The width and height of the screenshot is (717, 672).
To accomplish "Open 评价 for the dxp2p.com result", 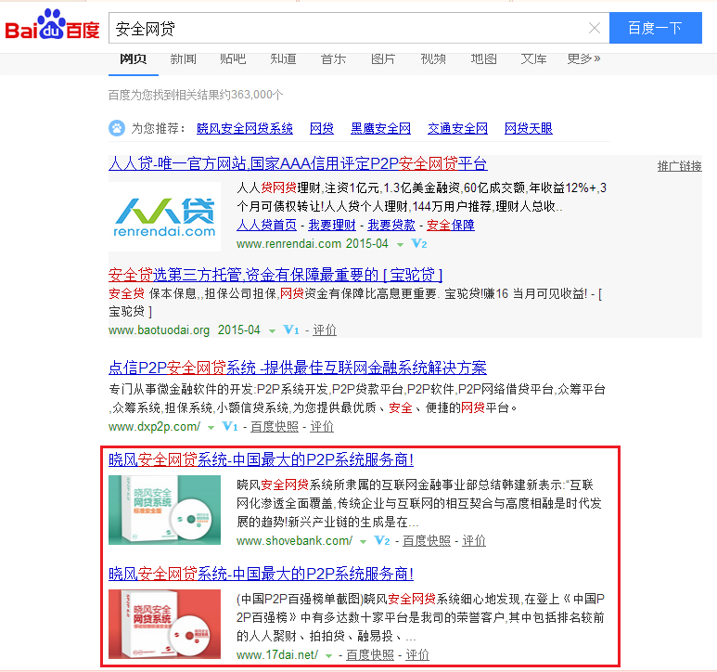I will click(322, 427).
